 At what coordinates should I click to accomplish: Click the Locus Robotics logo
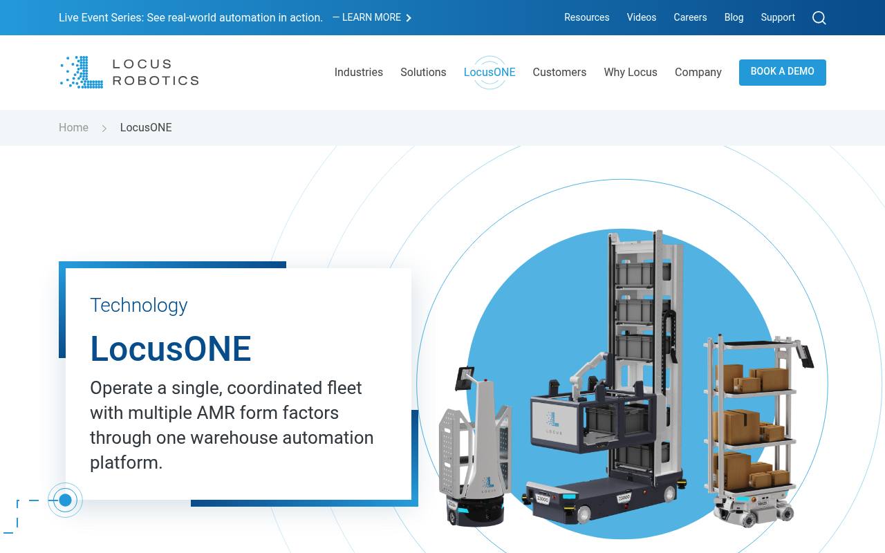129,72
